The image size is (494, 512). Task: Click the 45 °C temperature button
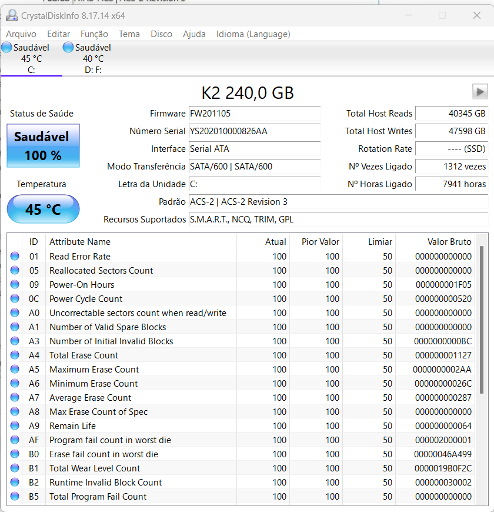coord(43,209)
